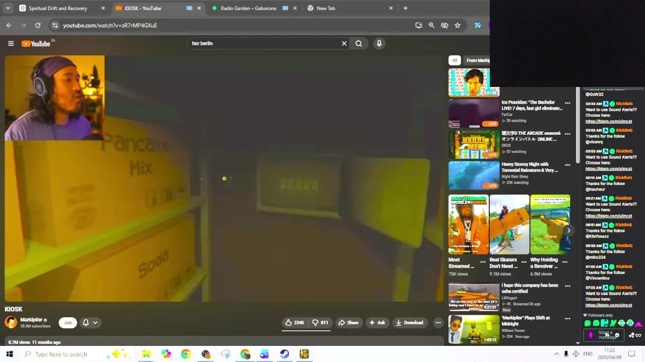Go to YouTube home via logo
The image size is (645, 362).
click(x=36, y=44)
